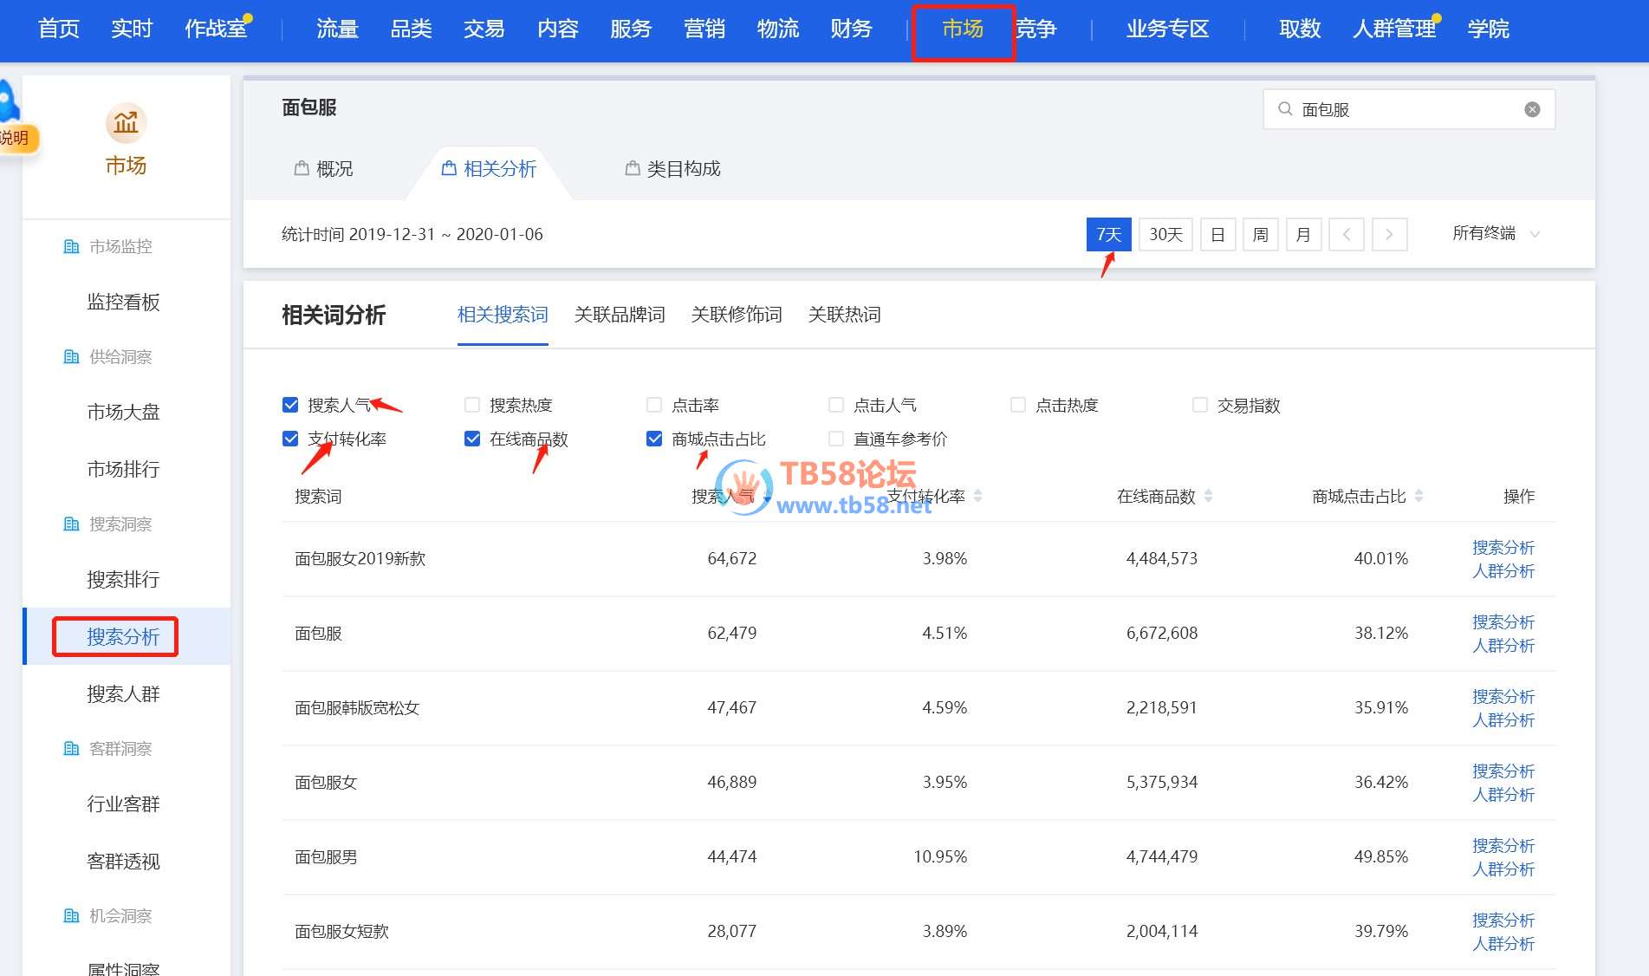Open 市场大盘 in sidebar
Viewport: 1649px width, 976px height.
point(124,412)
